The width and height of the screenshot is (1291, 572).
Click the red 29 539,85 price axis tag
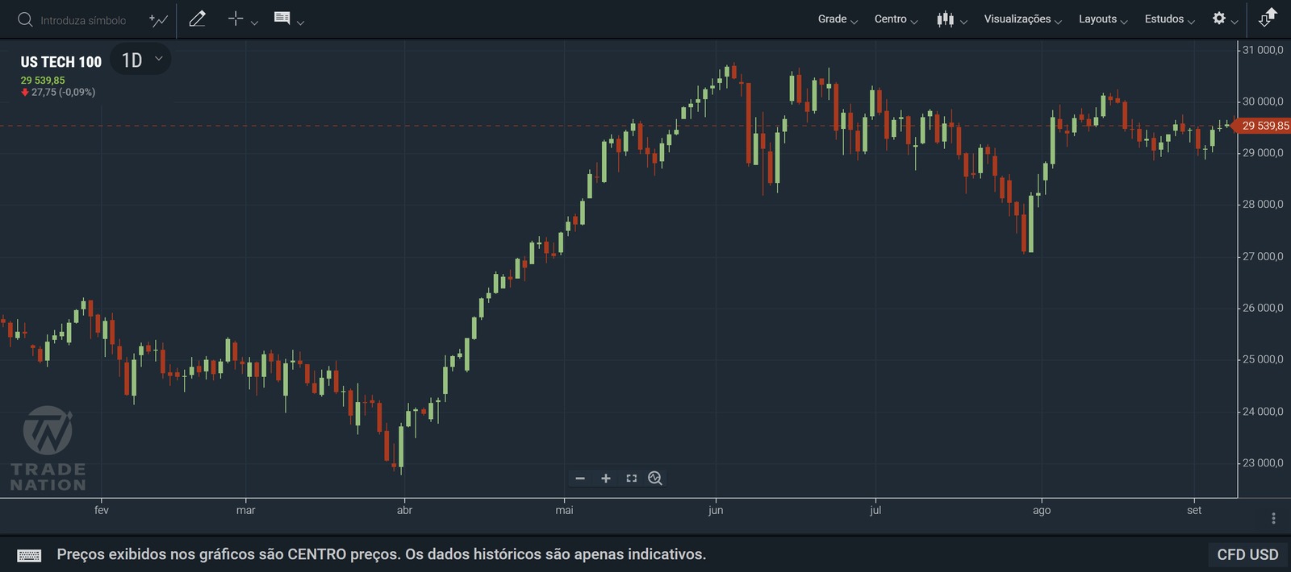pos(1263,126)
